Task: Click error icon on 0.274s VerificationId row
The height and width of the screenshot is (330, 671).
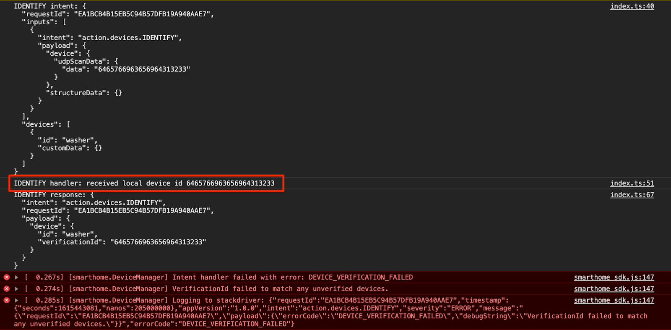Action: tap(7, 289)
